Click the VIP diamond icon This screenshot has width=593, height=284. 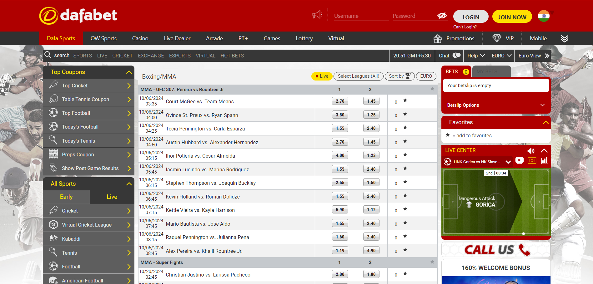tap(497, 38)
